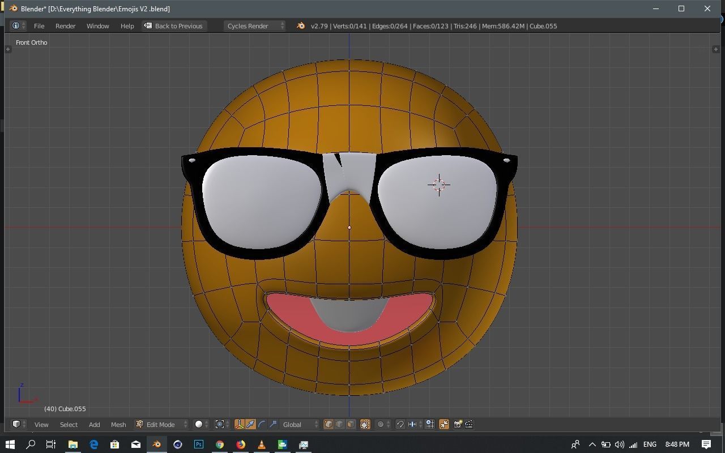This screenshot has width=725, height=453.
Task: Open the viewport shading selector
Action: 202,424
